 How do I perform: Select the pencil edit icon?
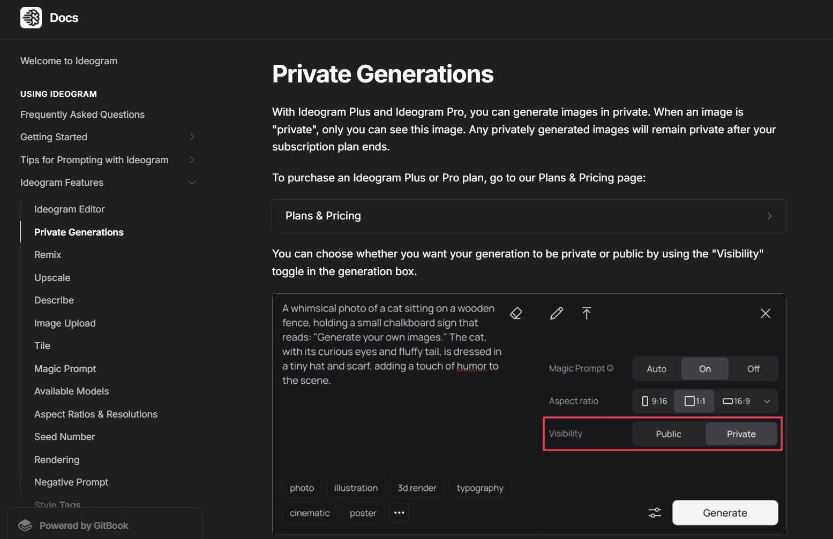tap(556, 313)
